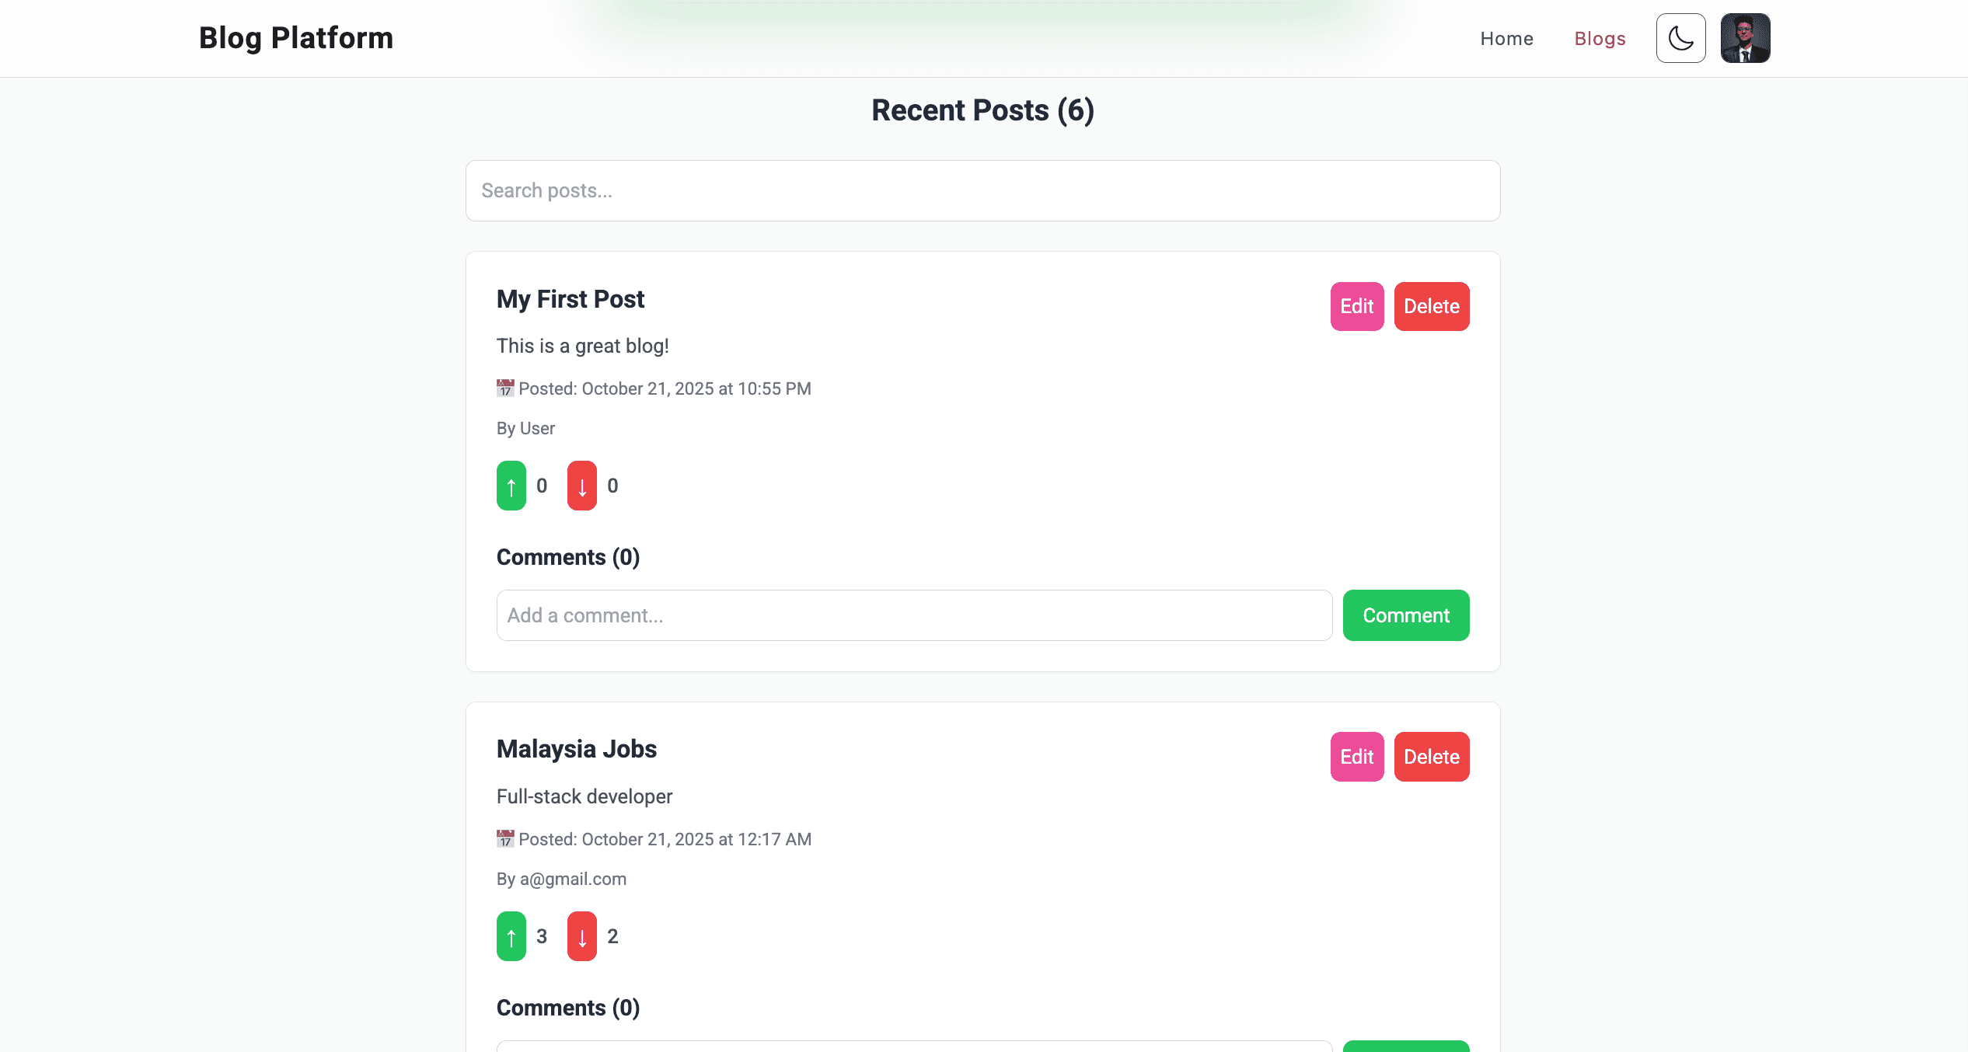This screenshot has height=1052, width=1968.
Task: Select the green upvote arrow showing 3
Action: coord(511,935)
